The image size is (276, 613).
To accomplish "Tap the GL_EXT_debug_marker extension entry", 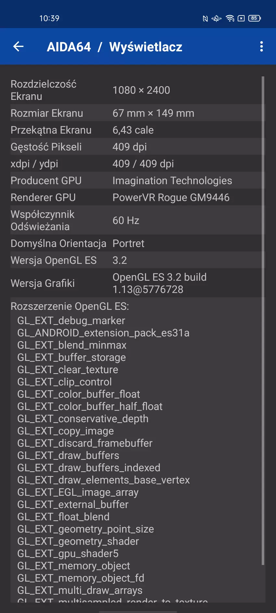I will pos(71,321).
